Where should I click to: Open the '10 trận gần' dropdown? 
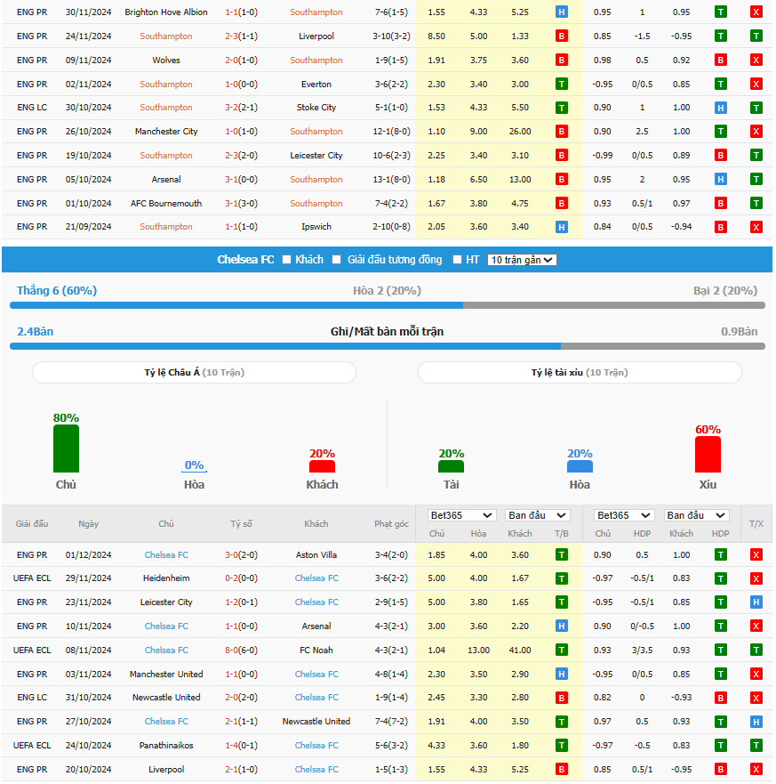(522, 260)
